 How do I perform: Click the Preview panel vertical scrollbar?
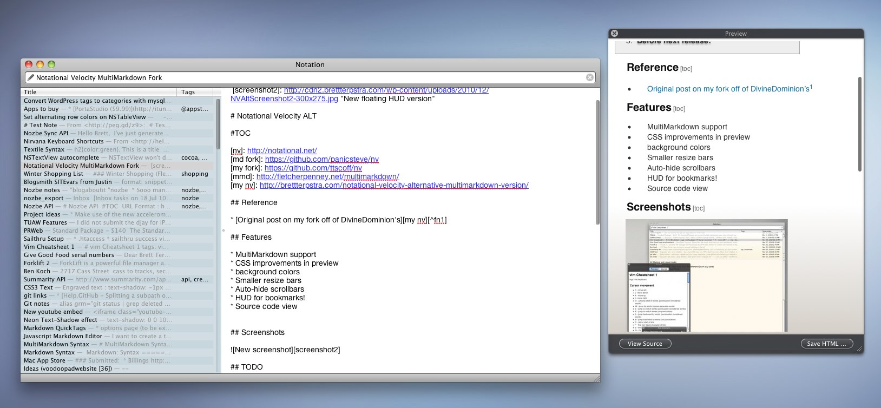click(859, 124)
